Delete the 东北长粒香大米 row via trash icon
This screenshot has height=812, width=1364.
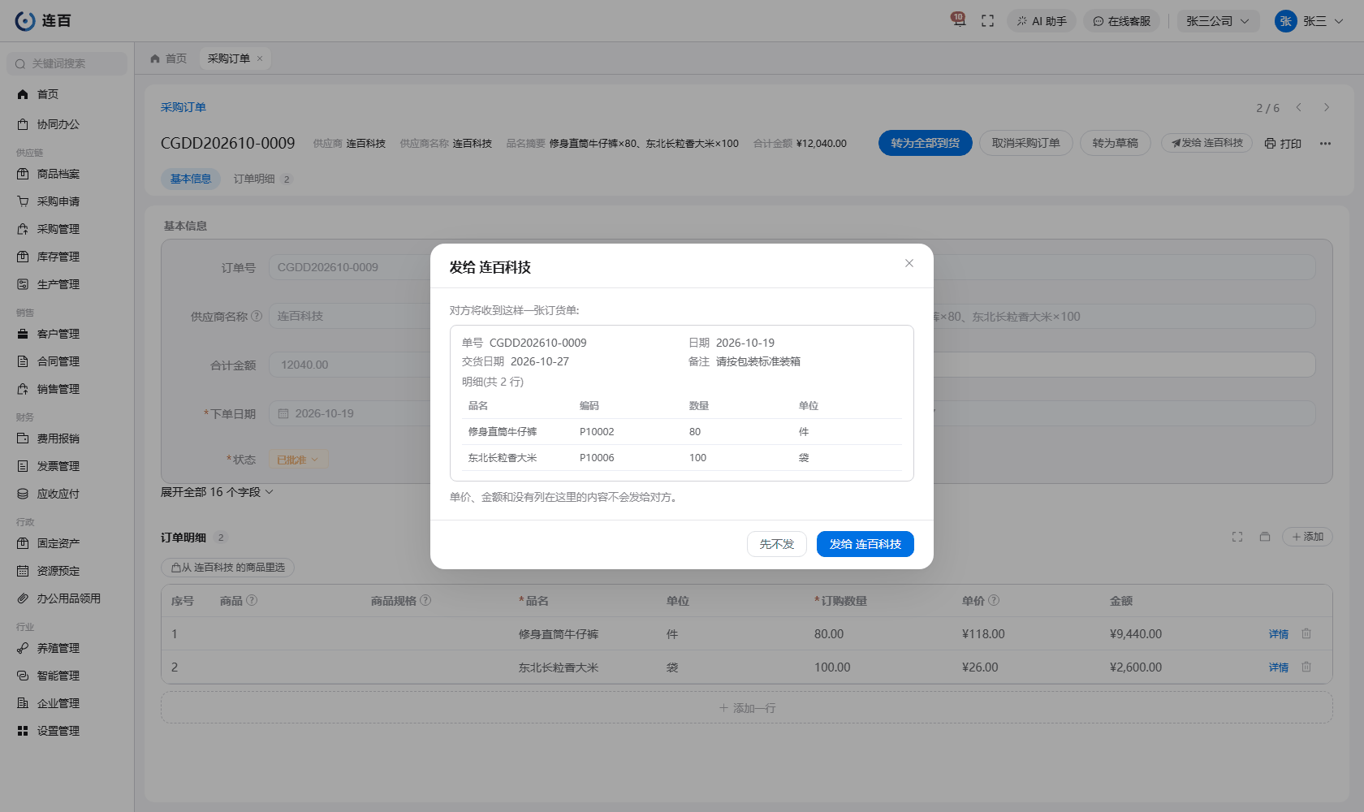1306,667
